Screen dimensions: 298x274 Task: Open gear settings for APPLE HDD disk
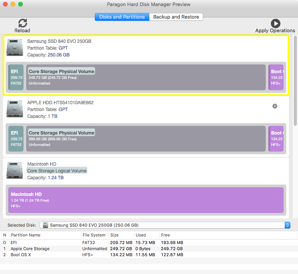tap(275, 106)
